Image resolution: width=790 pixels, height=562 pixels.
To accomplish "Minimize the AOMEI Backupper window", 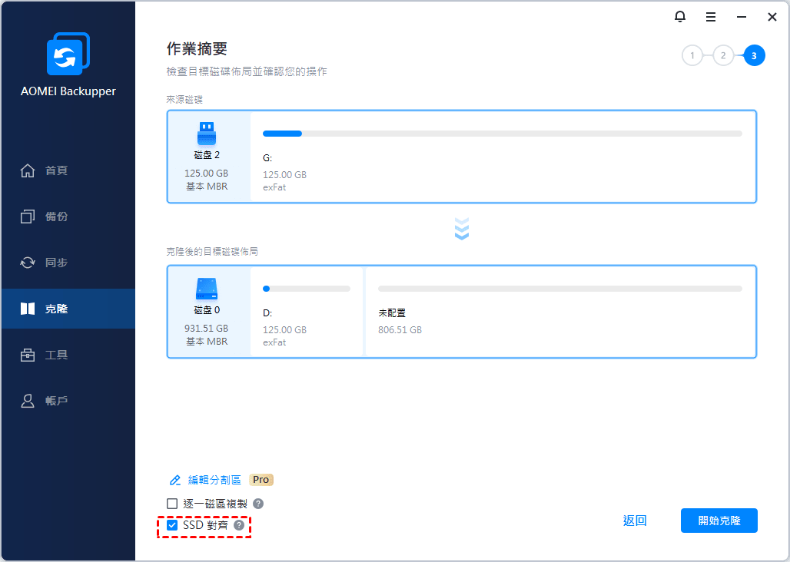I will tap(741, 17).
